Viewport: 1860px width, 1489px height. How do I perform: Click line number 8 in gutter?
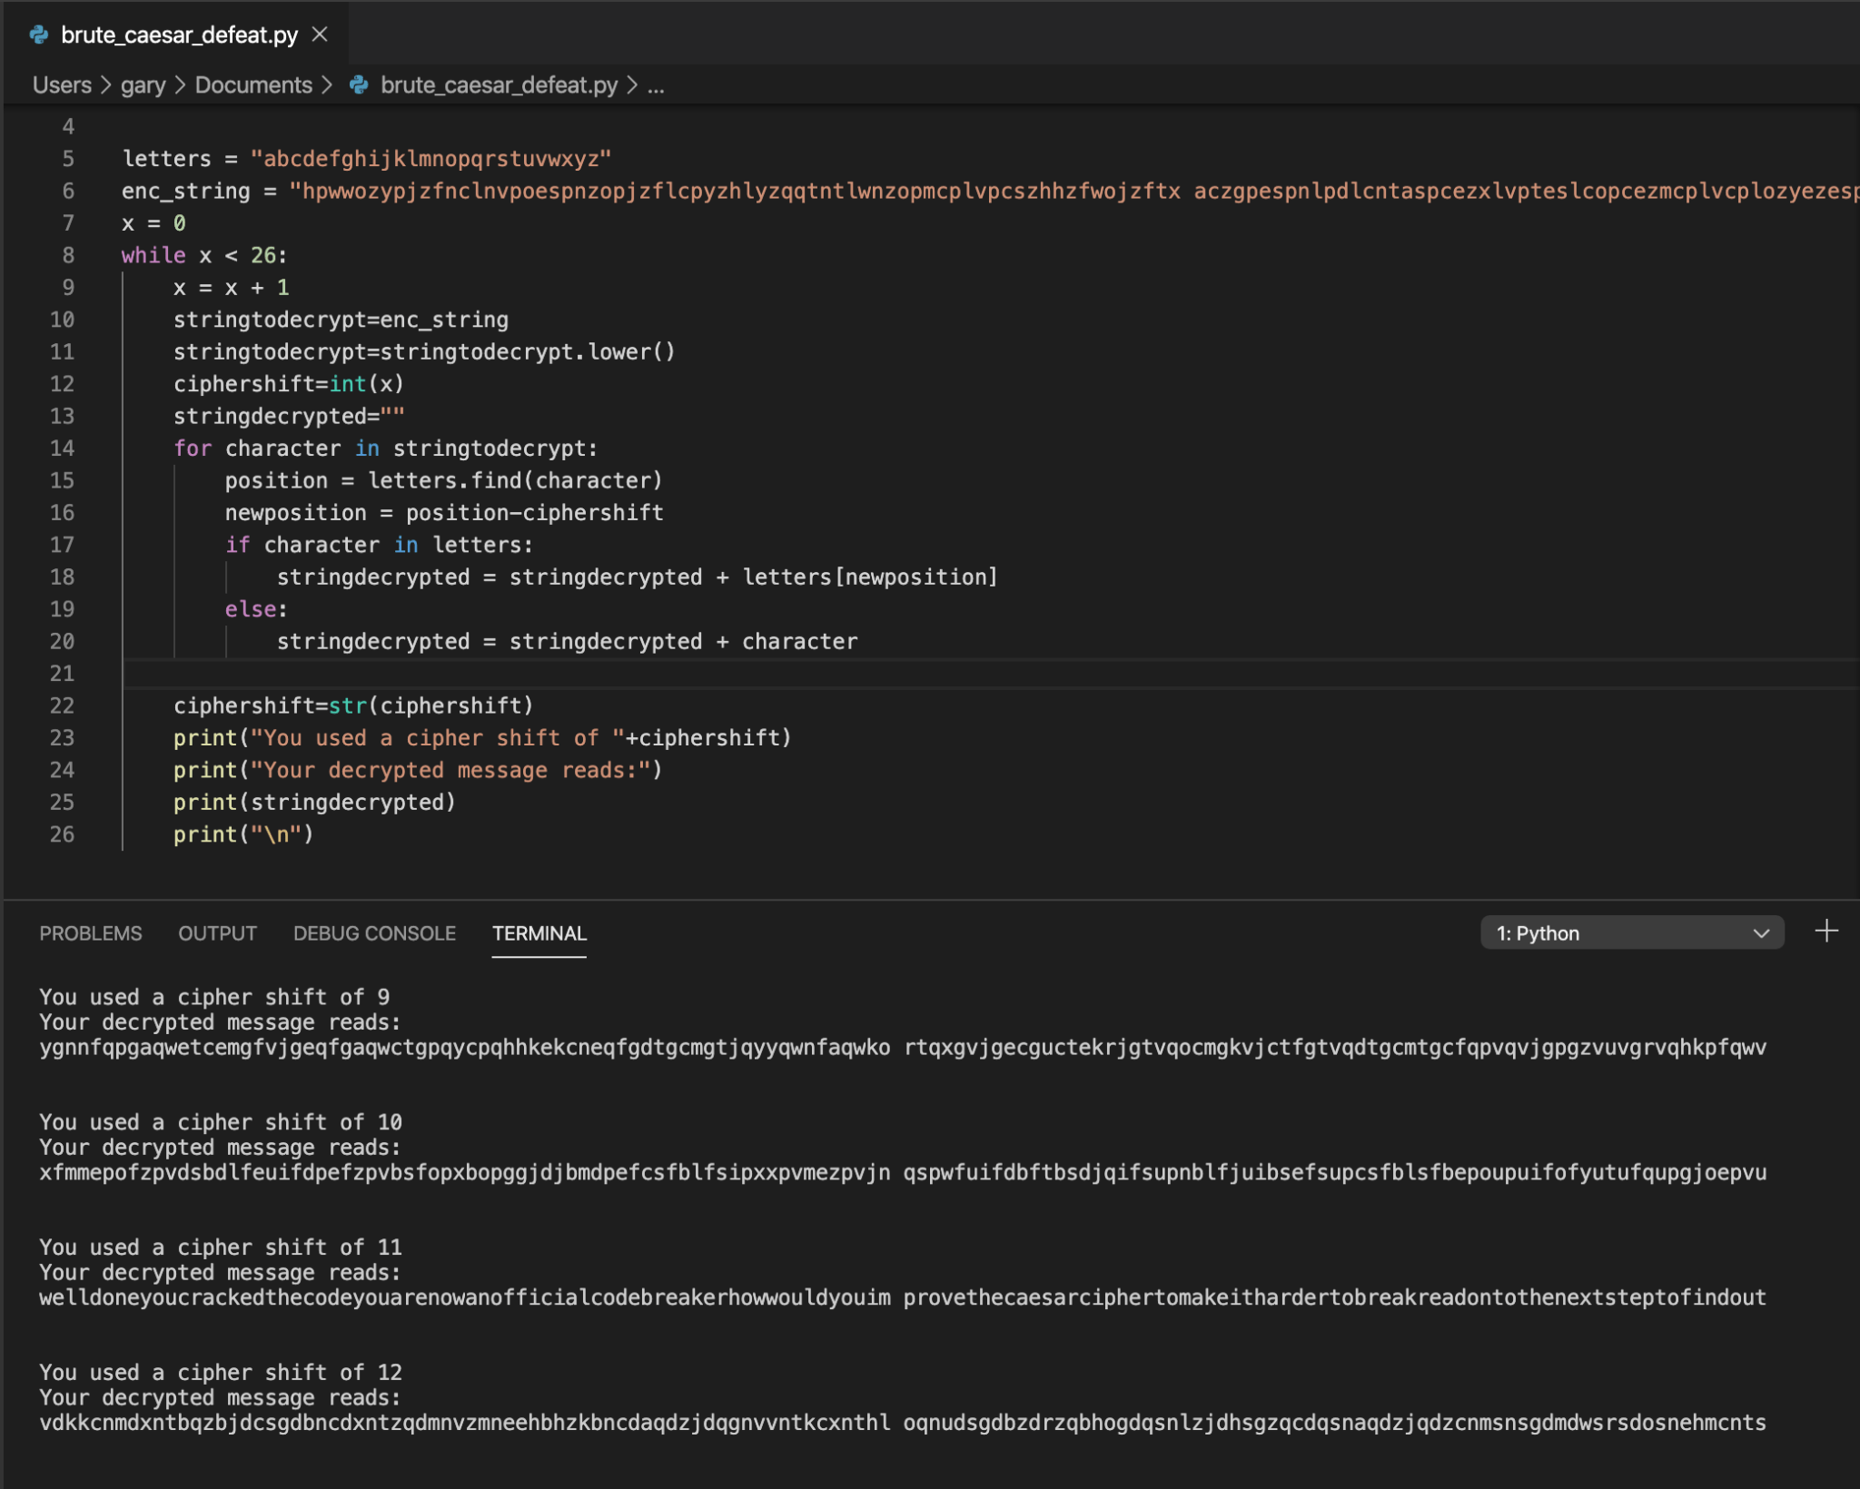68,255
